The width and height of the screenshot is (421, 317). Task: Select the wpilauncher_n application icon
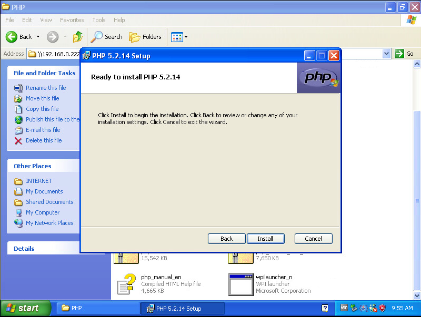[x=241, y=284]
